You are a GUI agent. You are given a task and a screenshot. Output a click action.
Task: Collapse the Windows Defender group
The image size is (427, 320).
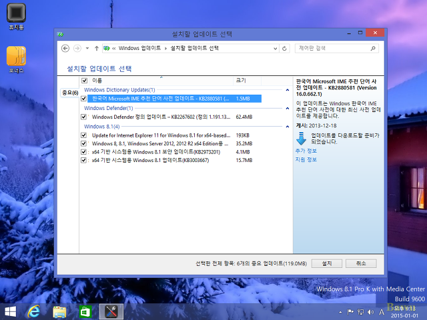pyautogui.click(x=288, y=108)
